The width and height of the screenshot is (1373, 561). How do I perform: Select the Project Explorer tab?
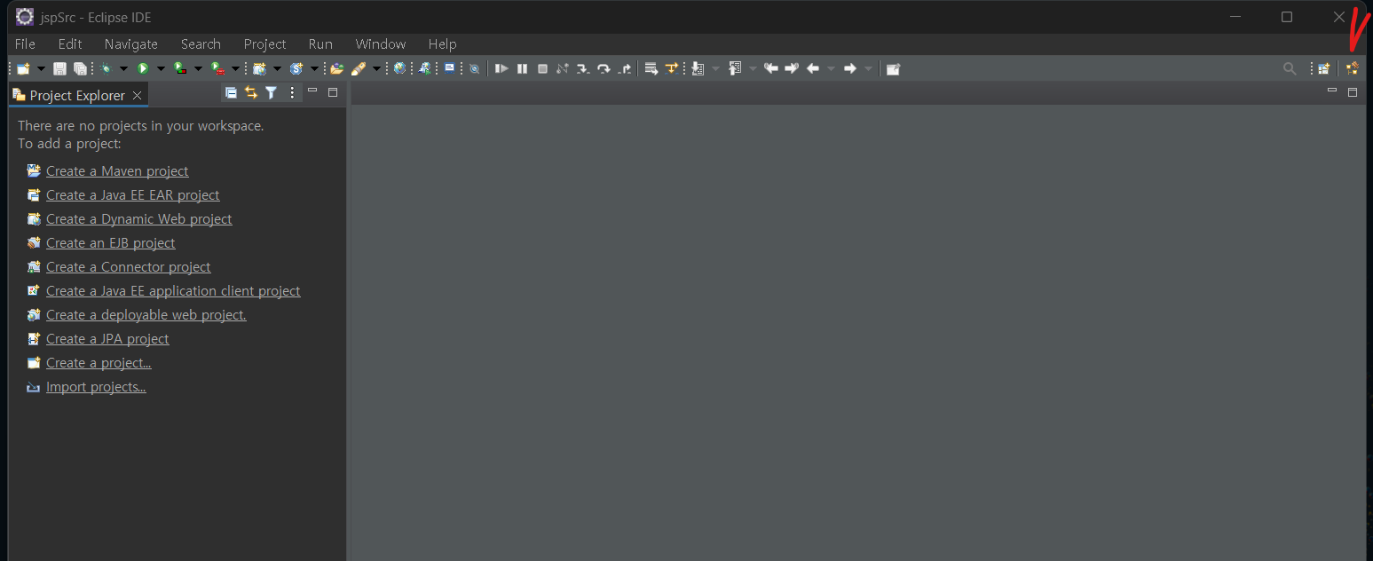tap(74, 95)
